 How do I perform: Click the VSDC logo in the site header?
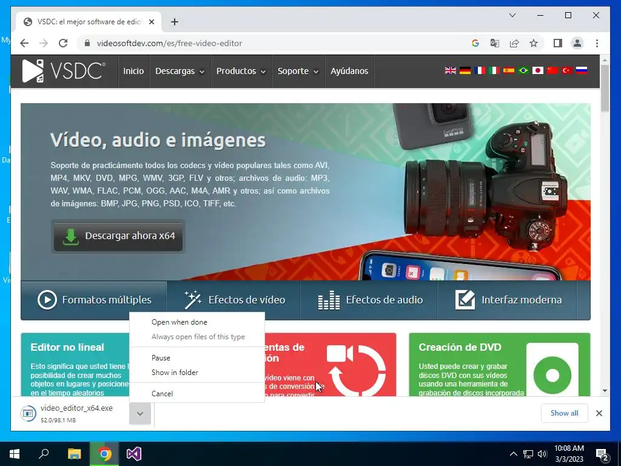coord(64,71)
